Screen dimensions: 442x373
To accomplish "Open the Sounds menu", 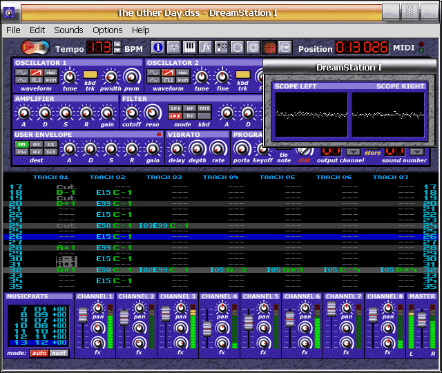I will tap(68, 30).
